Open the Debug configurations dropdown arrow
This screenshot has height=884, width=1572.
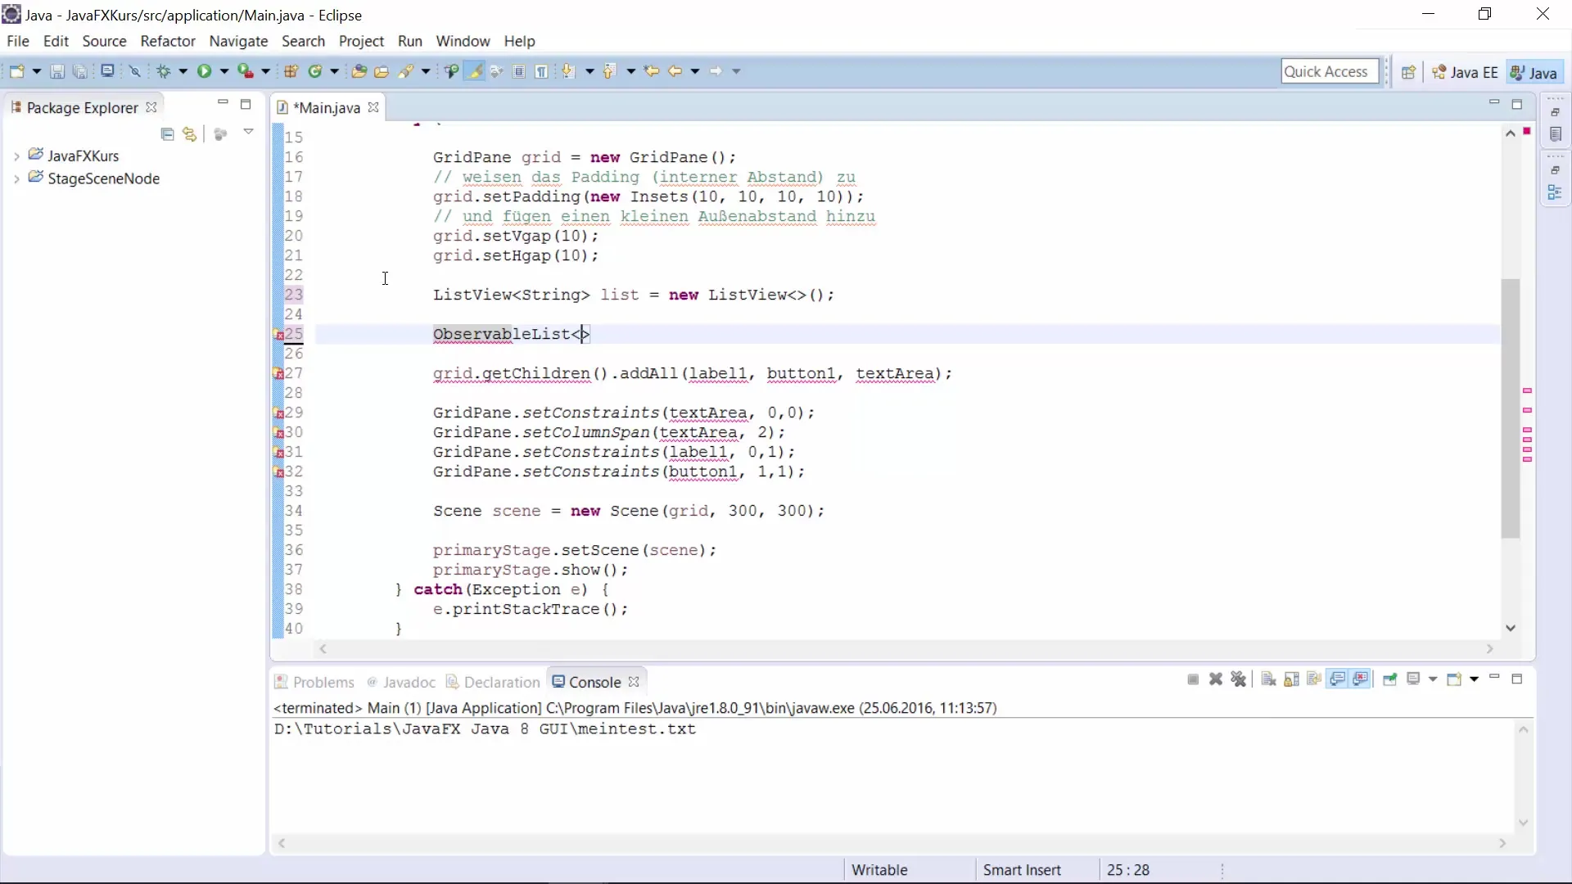[x=183, y=71]
